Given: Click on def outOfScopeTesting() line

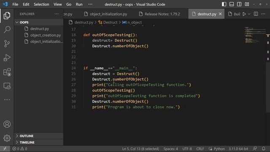Looking at the screenshot, I should (x=110, y=35).
